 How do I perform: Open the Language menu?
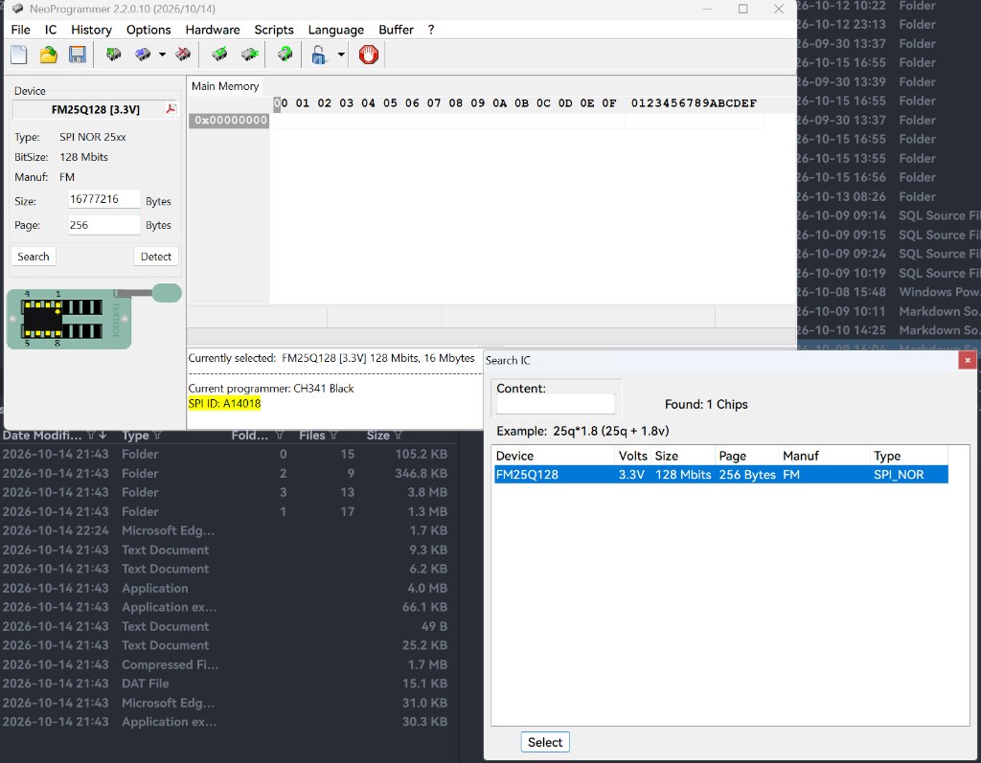pos(336,30)
